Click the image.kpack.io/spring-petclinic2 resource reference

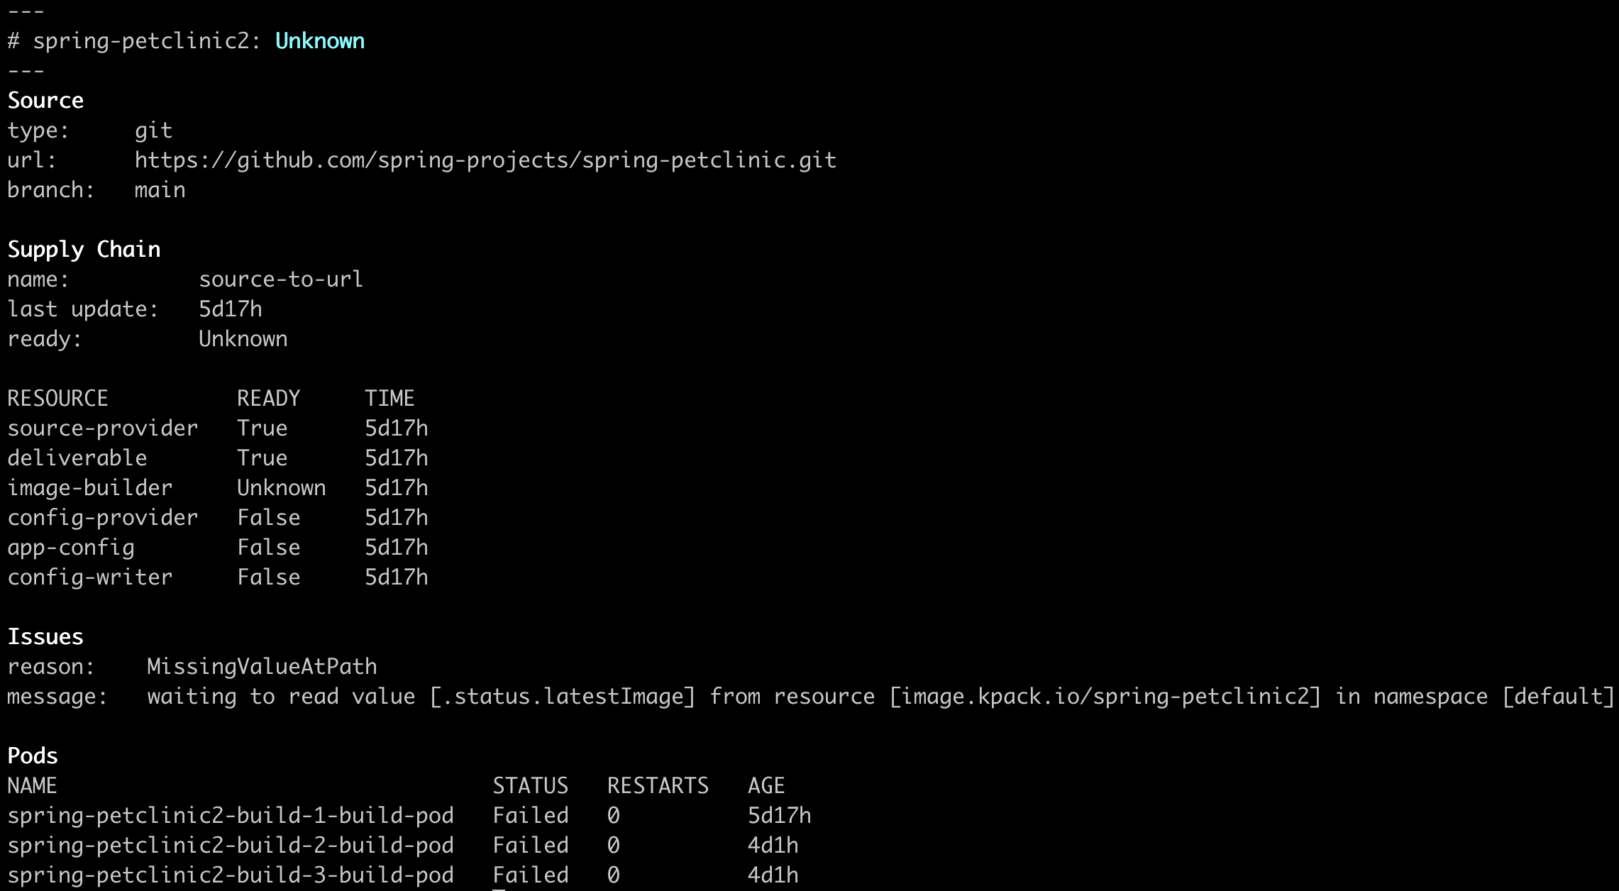tap(1105, 697)
